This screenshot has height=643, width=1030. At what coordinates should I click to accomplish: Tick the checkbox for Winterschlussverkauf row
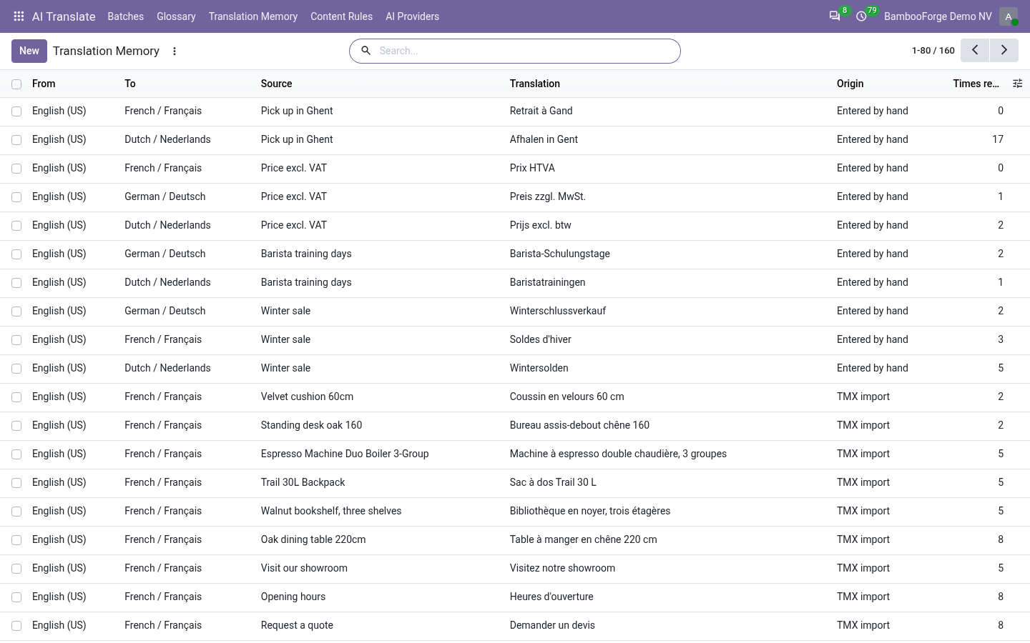click(16, 311)
